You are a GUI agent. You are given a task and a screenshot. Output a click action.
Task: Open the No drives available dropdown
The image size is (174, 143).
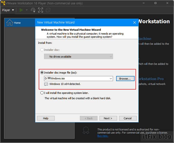(x=79, y=57)
